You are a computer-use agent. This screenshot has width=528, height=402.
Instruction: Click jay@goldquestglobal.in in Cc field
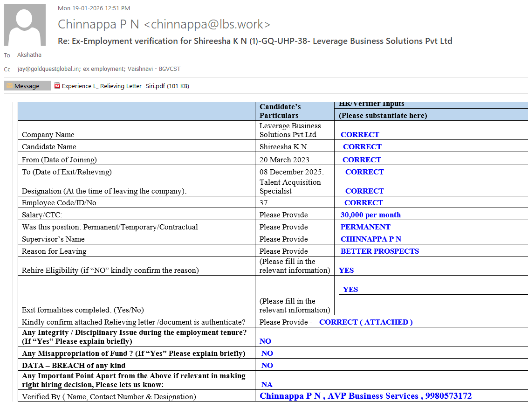[48, 69]
